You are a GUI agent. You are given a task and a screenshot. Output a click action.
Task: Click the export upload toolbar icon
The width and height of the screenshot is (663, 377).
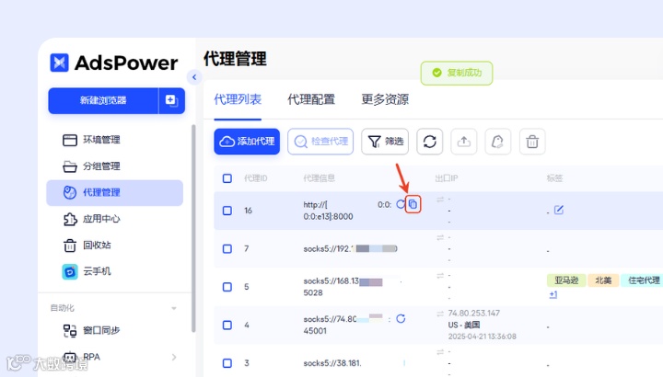[464, 142]
